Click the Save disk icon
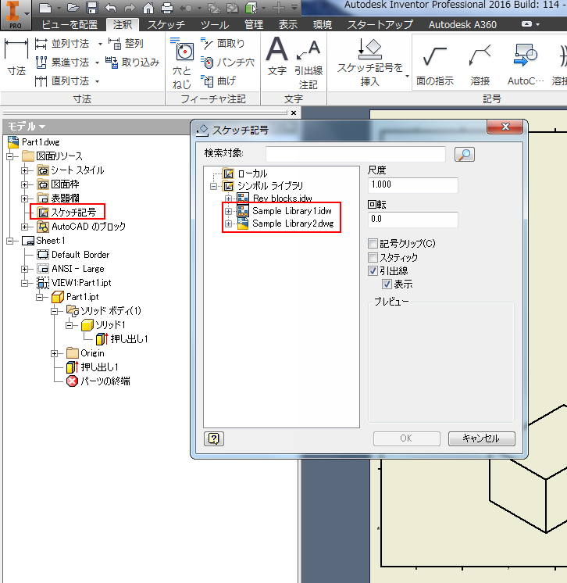Screen dimensions: 567x583 [92, 8]
